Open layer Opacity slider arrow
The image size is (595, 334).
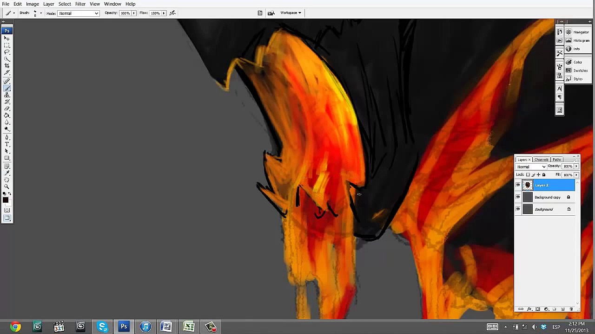click(576, 166)
